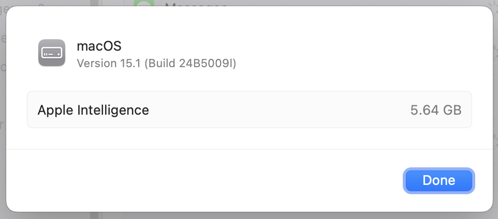The width and height of the screenshot is (498, 219).
Task: Click the empty middle of the Apple Intelligence row
Action: pyautogui.click(x=280, y=109)
